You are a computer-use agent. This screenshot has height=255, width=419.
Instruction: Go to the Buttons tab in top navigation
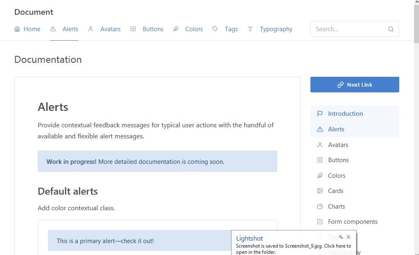tap(153, 29)
